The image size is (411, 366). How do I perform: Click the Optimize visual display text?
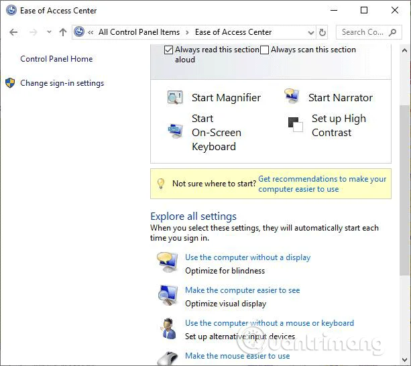coord(226,304)
